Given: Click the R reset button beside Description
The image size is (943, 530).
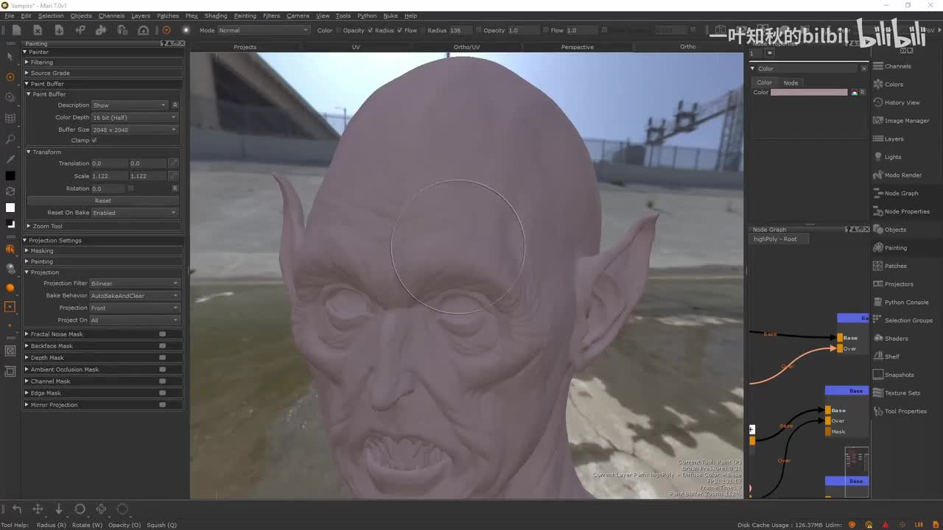Looking at the screenshot, I should tap(175, 105).
